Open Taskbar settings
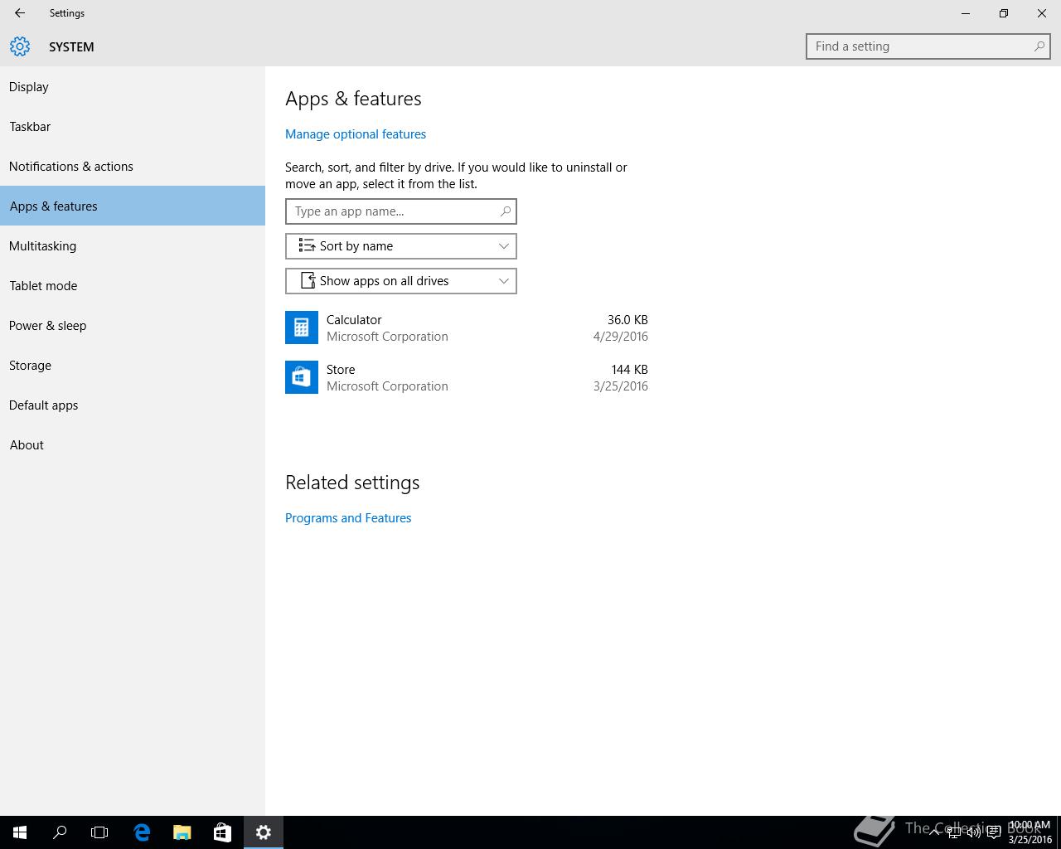The height and width of the screenshot is (849, 1061). pyautogui.click(x=133, y=126)
